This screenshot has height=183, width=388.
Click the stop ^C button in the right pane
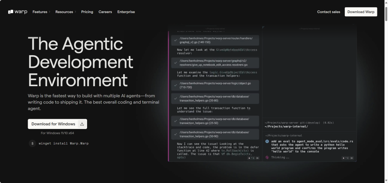(346, 158)
